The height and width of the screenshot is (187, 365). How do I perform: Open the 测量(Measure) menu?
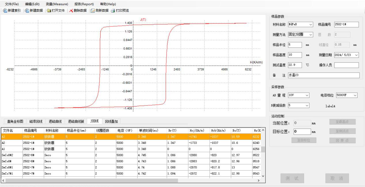(57, 4)
